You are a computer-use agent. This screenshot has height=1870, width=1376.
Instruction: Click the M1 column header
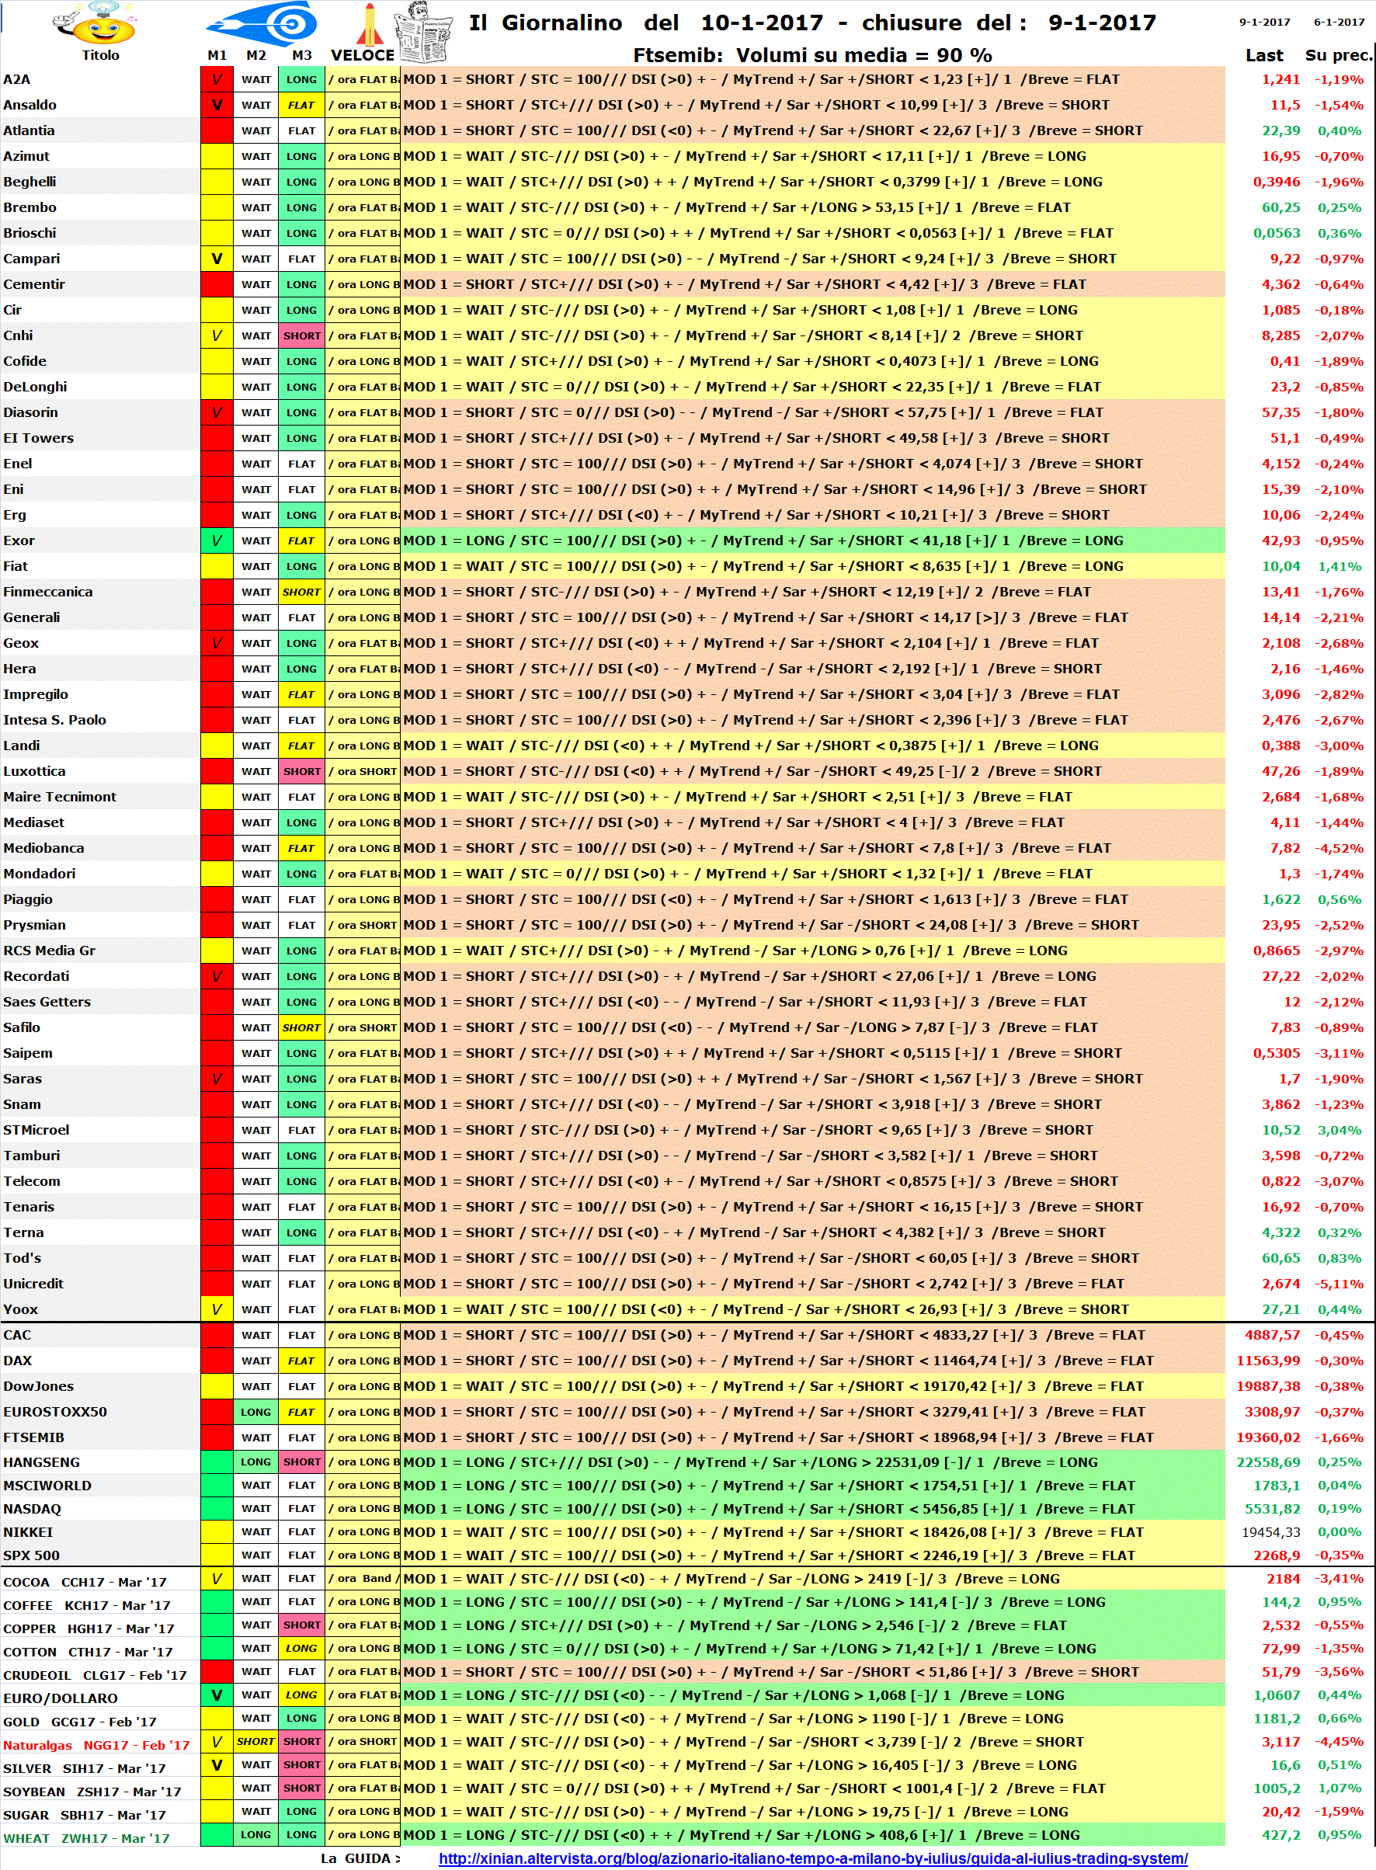(217, 55)
